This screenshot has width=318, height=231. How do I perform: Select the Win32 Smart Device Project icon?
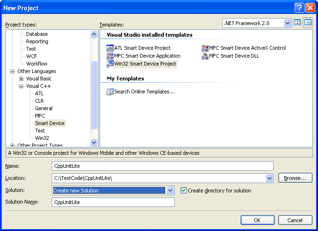point(110,64)
